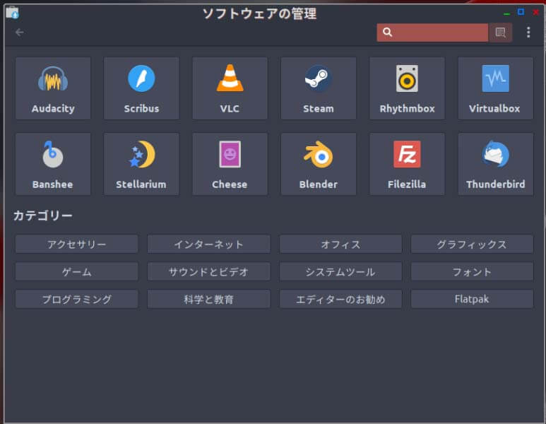
Task: Select the システムツール category
Action: (340, 272)
